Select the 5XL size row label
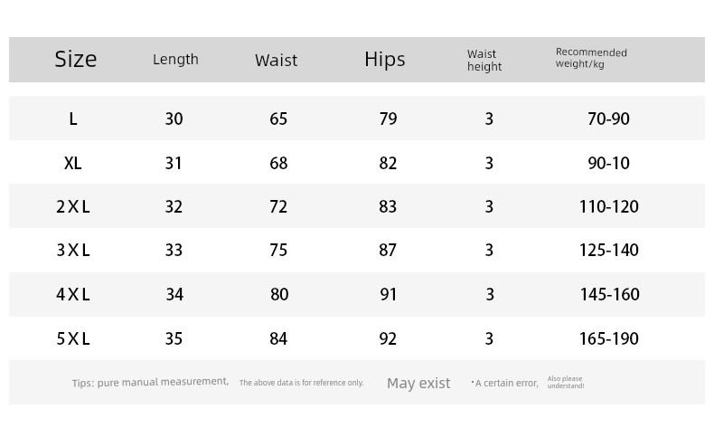 coord(73,338)
